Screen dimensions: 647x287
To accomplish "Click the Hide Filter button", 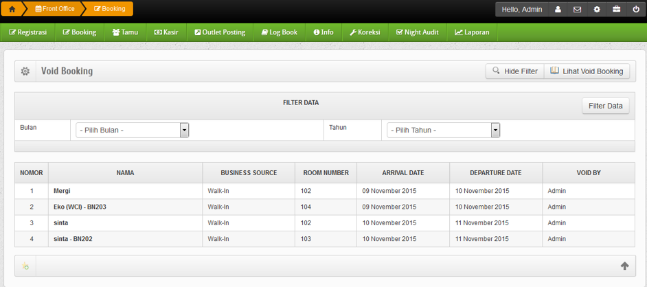I will tap(514, 71).
